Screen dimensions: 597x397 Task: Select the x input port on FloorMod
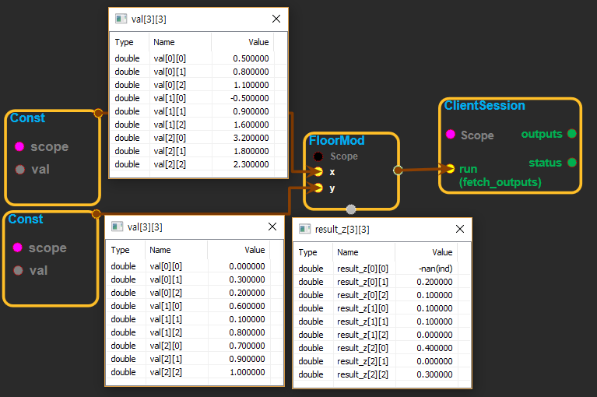tap(318, 171)
